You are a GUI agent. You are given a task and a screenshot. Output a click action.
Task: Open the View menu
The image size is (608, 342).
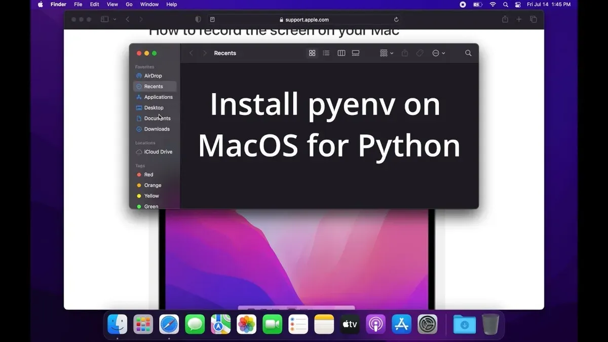(112, 5)
